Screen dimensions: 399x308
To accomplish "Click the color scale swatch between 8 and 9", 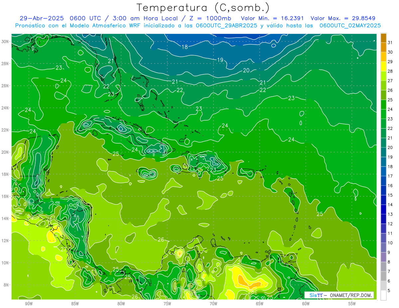I will tap(383, 257).
